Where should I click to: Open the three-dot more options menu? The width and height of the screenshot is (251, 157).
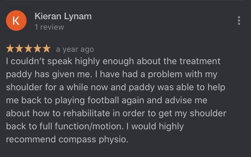point(239,21)
